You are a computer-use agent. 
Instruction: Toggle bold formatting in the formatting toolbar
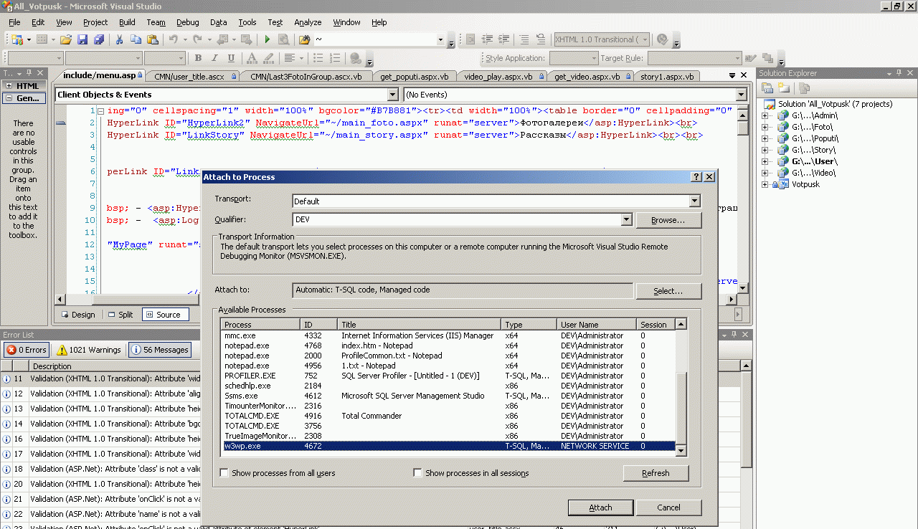(x=198, y=58)
